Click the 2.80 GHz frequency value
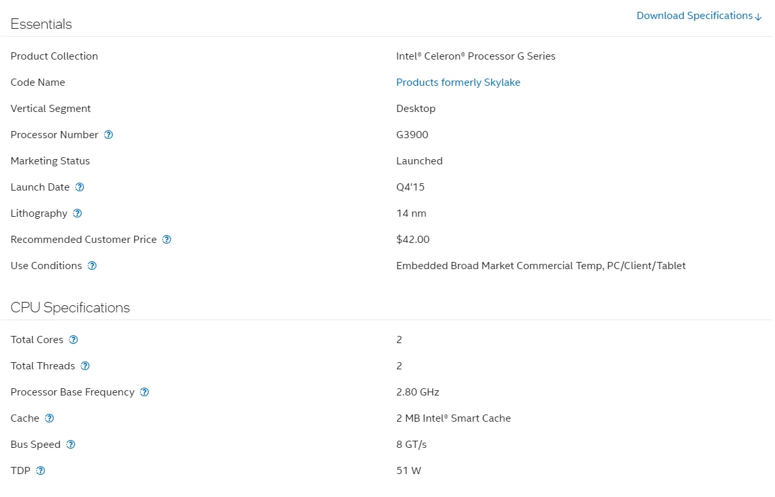This screenshot has height=497, width=775. 417,392
